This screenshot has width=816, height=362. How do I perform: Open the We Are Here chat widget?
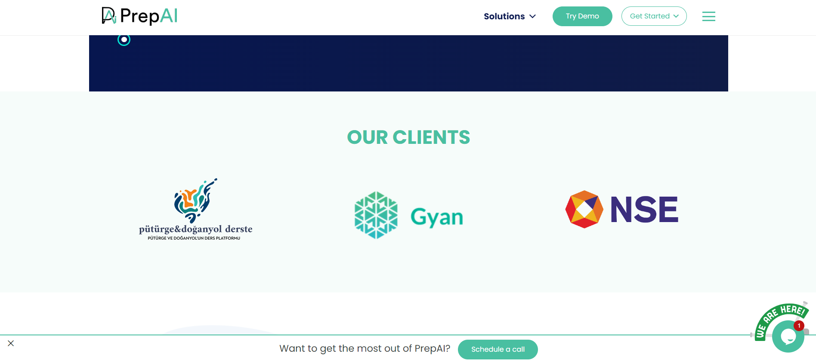[787, 336]
